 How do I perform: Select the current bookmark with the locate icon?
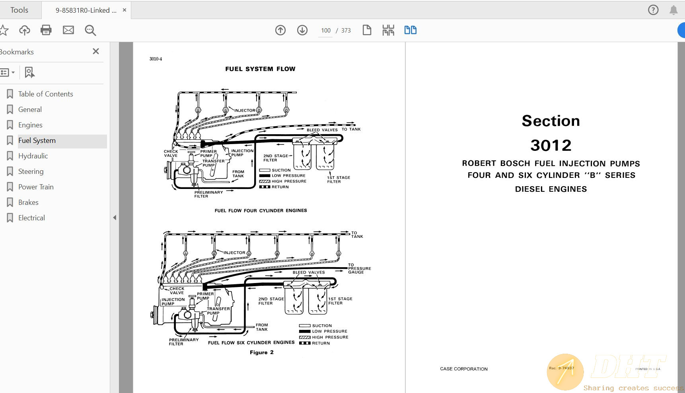pos(29,72)
